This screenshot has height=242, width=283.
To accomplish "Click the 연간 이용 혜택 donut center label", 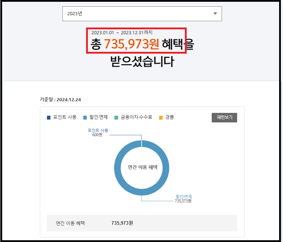I will coord(141,167).
